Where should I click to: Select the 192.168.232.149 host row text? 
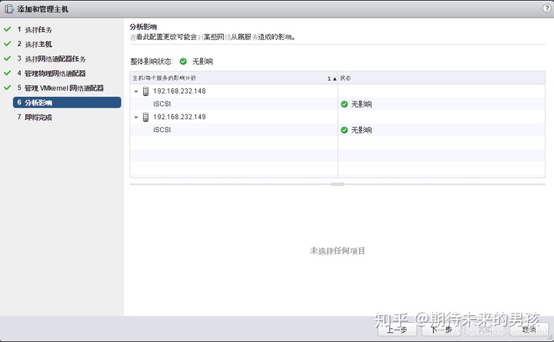click(179, 117)
